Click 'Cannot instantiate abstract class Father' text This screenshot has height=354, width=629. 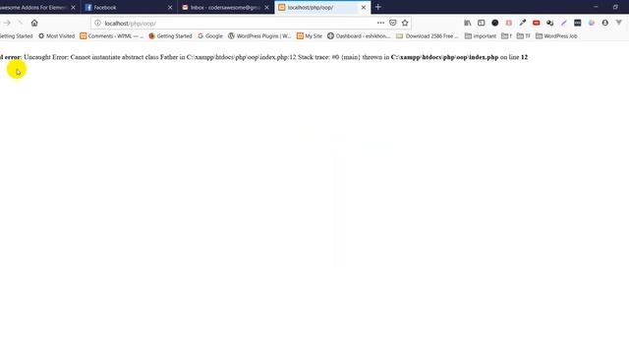coord(124,57)
